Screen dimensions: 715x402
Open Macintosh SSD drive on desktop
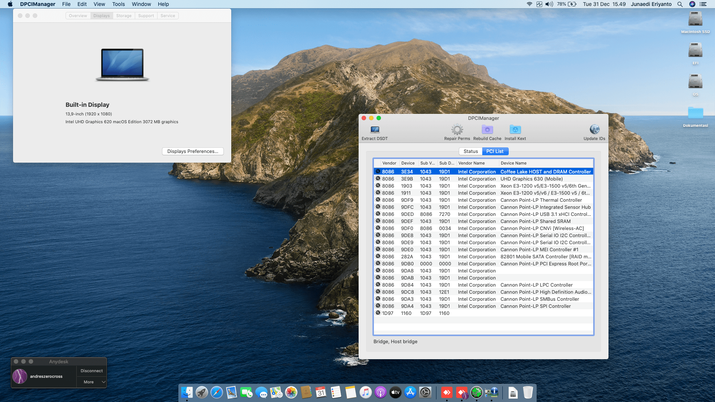click(x=695, y=19)
